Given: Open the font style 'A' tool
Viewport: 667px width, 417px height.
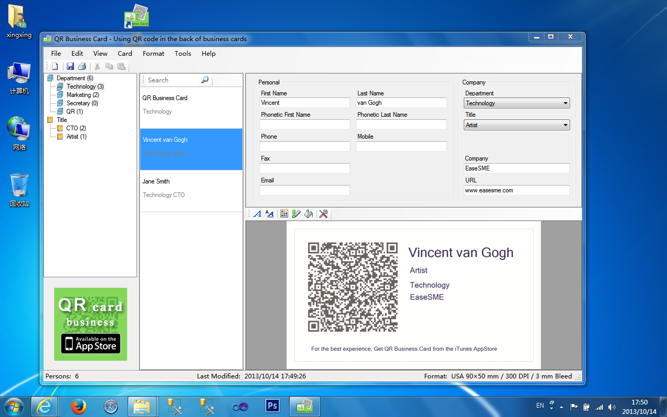Looking at the screenshot, I should pos(257,214).
